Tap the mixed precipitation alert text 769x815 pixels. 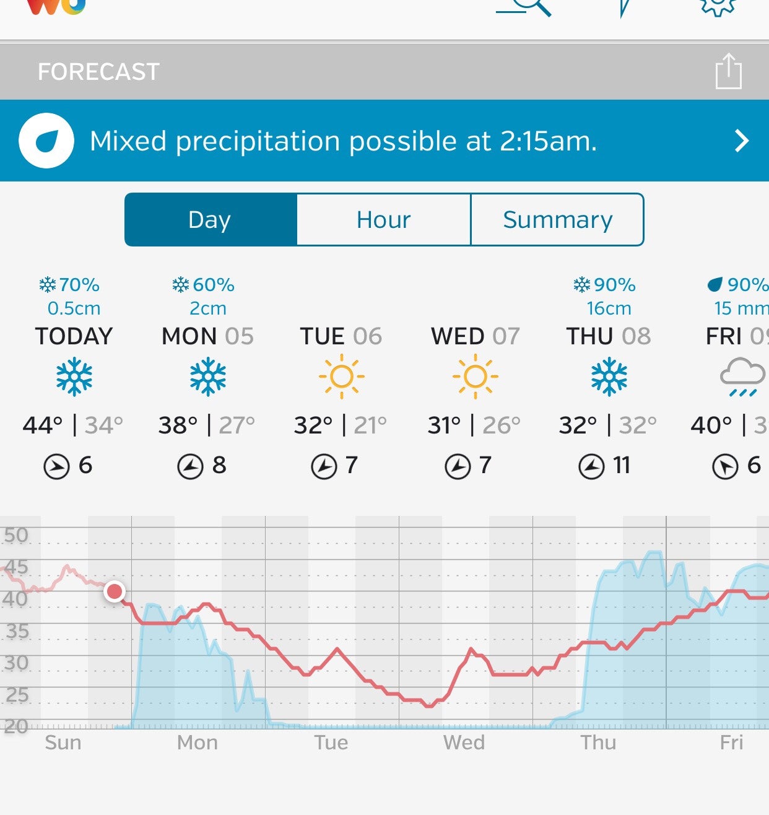point(343,141)
